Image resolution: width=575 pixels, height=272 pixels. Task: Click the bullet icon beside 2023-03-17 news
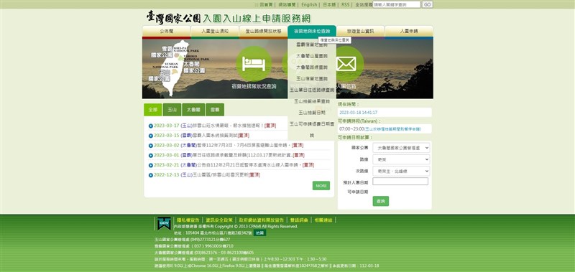[151, 126]
